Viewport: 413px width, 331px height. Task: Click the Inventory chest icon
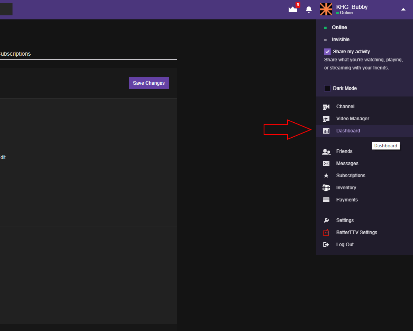[x=326, y=188]
